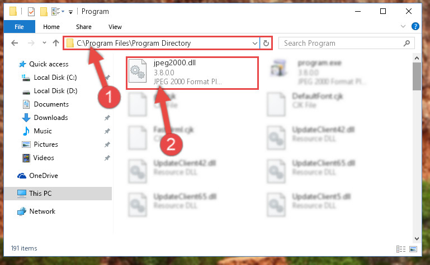Viewport: 430px width, 265px height.
Task: Click Properties icon in quick access toolbar
Action: click(x=31, y=12)
